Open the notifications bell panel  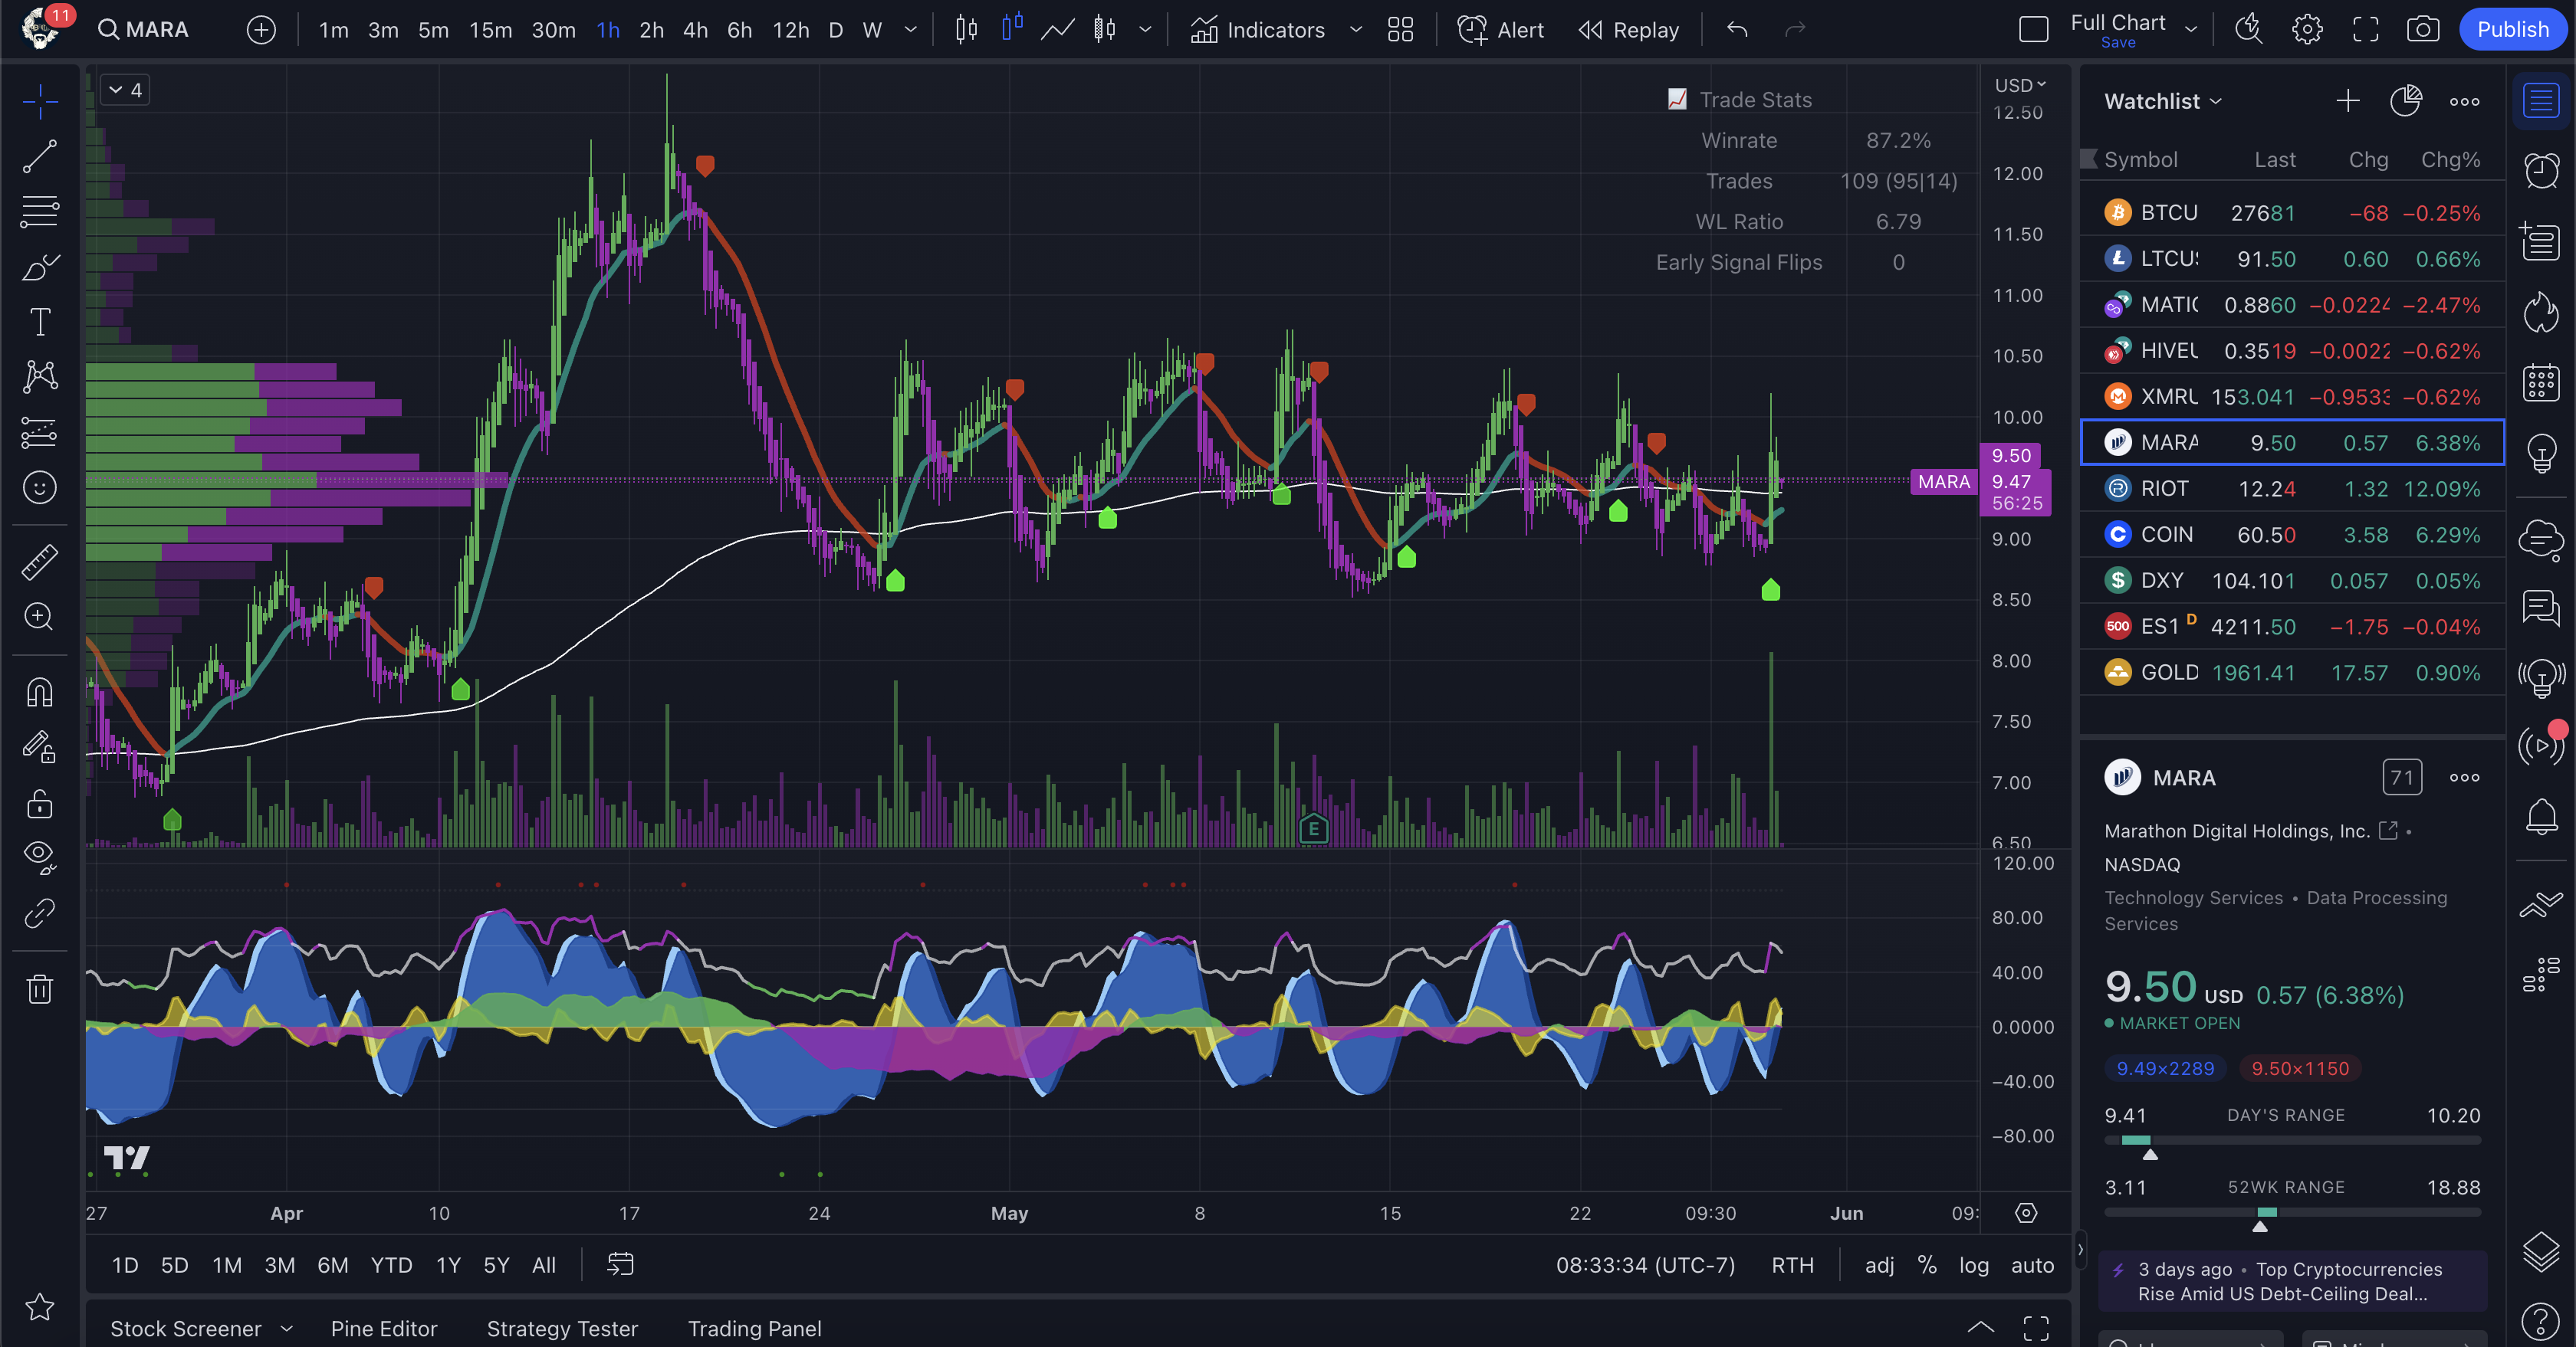[2541, 818]
